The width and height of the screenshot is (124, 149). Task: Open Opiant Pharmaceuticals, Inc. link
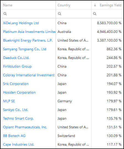(x=25, y=127)
